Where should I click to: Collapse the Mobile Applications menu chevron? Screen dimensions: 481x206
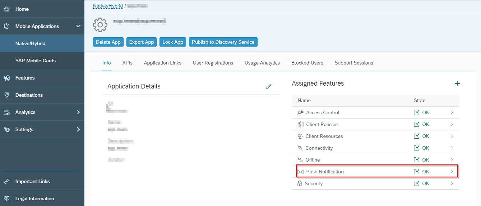[x=78, y=26]
